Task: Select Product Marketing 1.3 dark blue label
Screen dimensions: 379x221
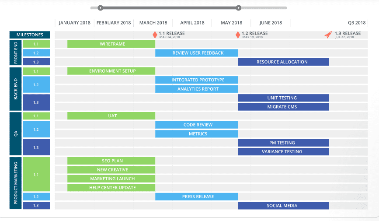Action: 36,205
